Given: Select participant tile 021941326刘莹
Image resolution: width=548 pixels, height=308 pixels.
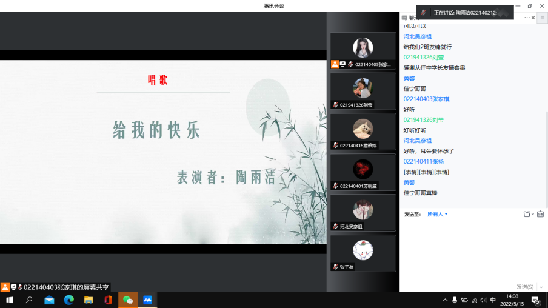Looking at the screenshot, I should coord(363,91).
